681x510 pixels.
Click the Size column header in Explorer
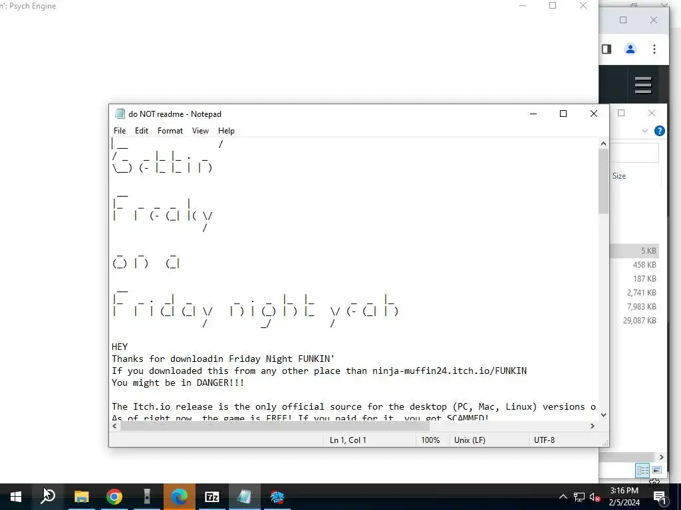[619, 175]
